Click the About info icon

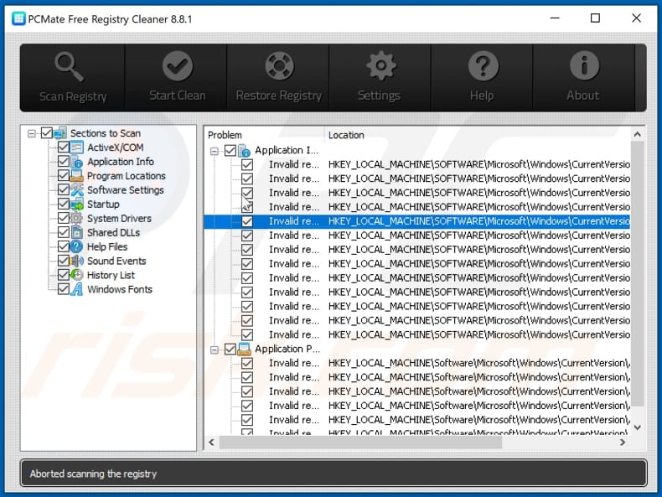pyautogui.click(x=584, y=66)
